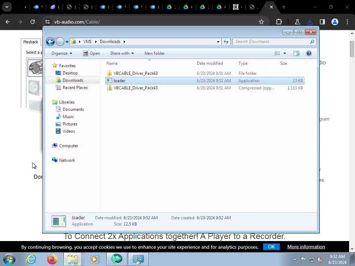This screenshot has width=355, height=266.
Task: Select Network in the navigation pane
Action: (67, 160)
